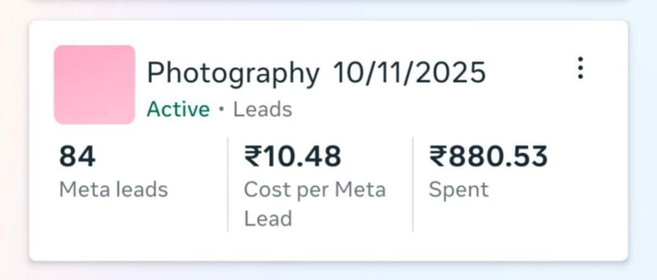Click divider between cost and Spent metrics
657x280 pixels.
point(413,184)
